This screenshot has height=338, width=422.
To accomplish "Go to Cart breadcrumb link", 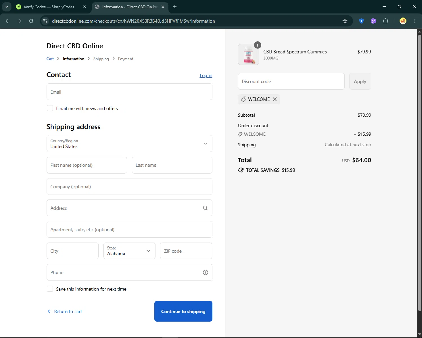I will 50,59.
